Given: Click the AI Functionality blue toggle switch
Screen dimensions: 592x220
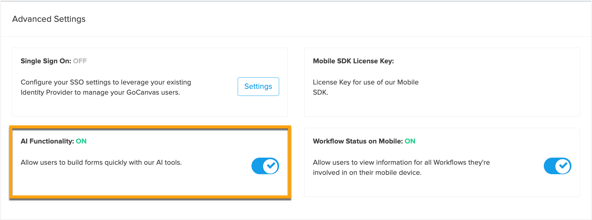Looking at the screenshot, I should click(265, 166).
